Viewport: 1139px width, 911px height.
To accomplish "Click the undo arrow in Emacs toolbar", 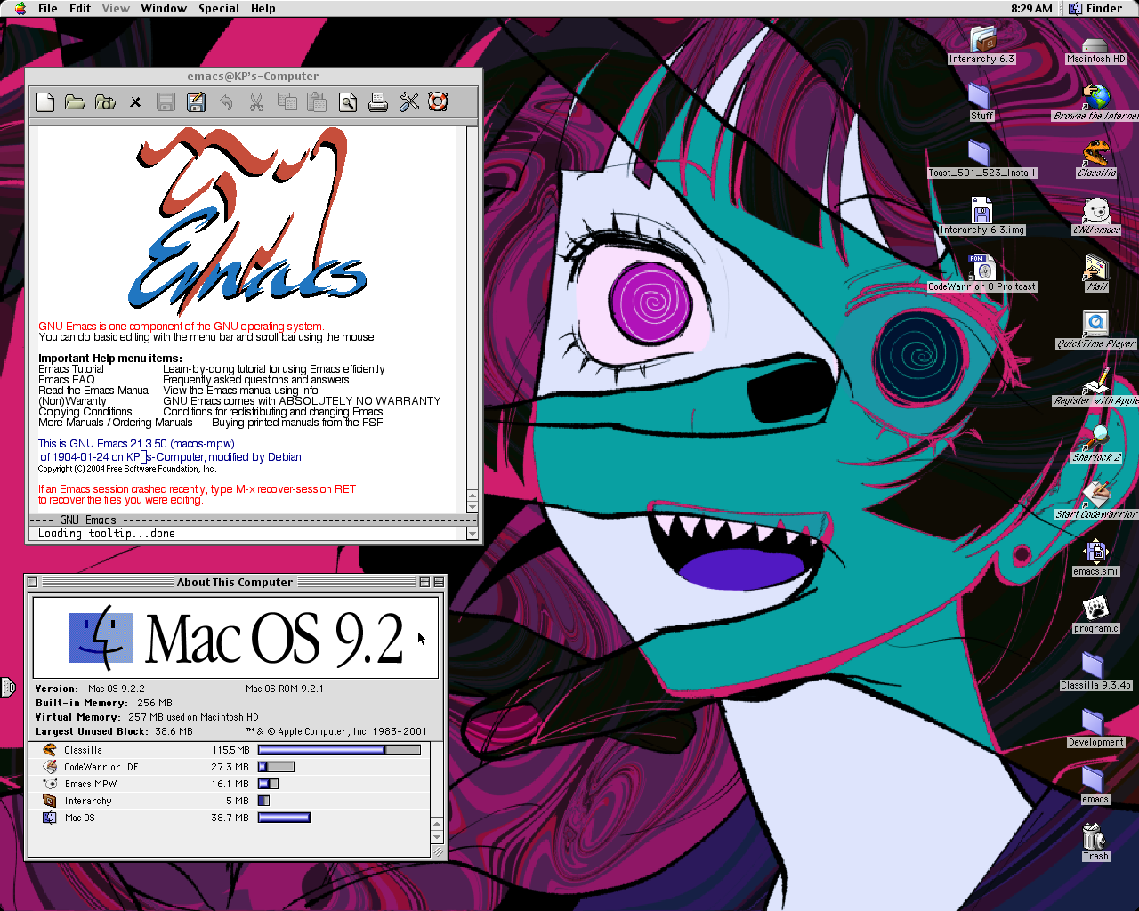I will [226, 102].
